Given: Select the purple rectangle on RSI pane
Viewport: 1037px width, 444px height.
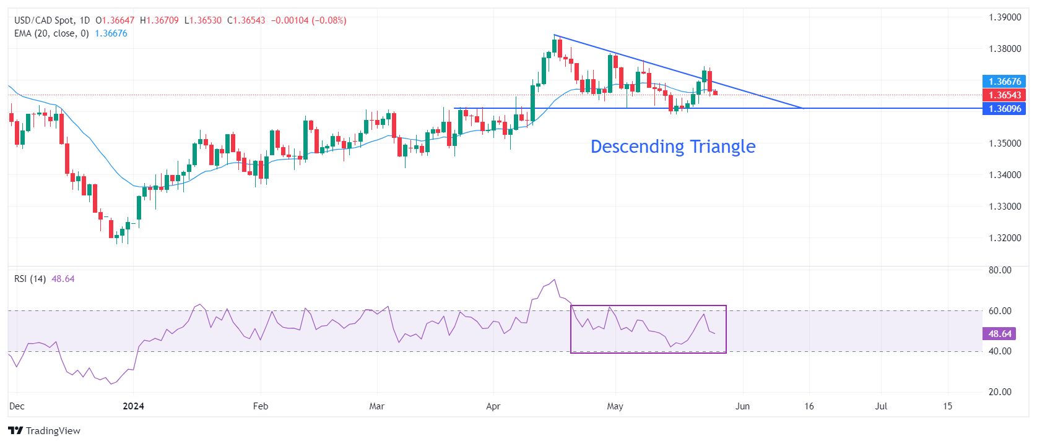Looking at the screenshot, I should pos(648,306).
